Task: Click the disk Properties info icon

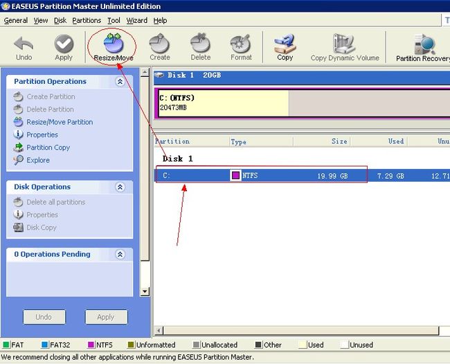Action: [18, 215]
